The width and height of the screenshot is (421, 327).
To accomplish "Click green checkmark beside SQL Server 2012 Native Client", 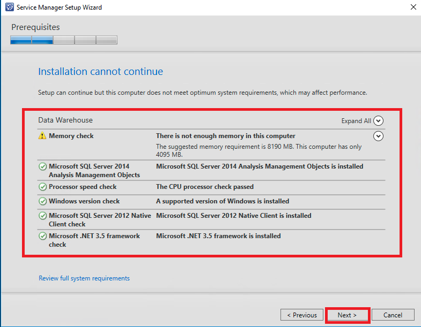I will [43, 216].
